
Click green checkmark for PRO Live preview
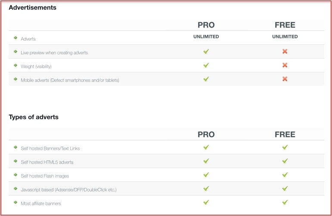(x=206, y=52)
